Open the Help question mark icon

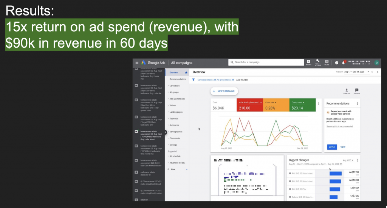337,63
